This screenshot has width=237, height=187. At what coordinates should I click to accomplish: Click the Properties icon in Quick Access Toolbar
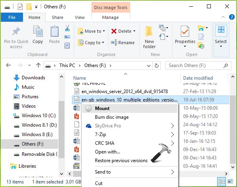tap(20, 7)
